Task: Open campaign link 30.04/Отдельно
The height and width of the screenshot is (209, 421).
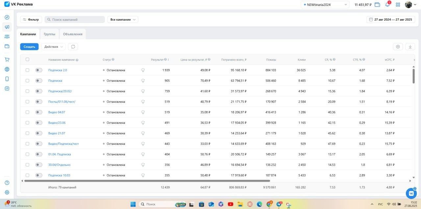Action: [x=59, y=165]
